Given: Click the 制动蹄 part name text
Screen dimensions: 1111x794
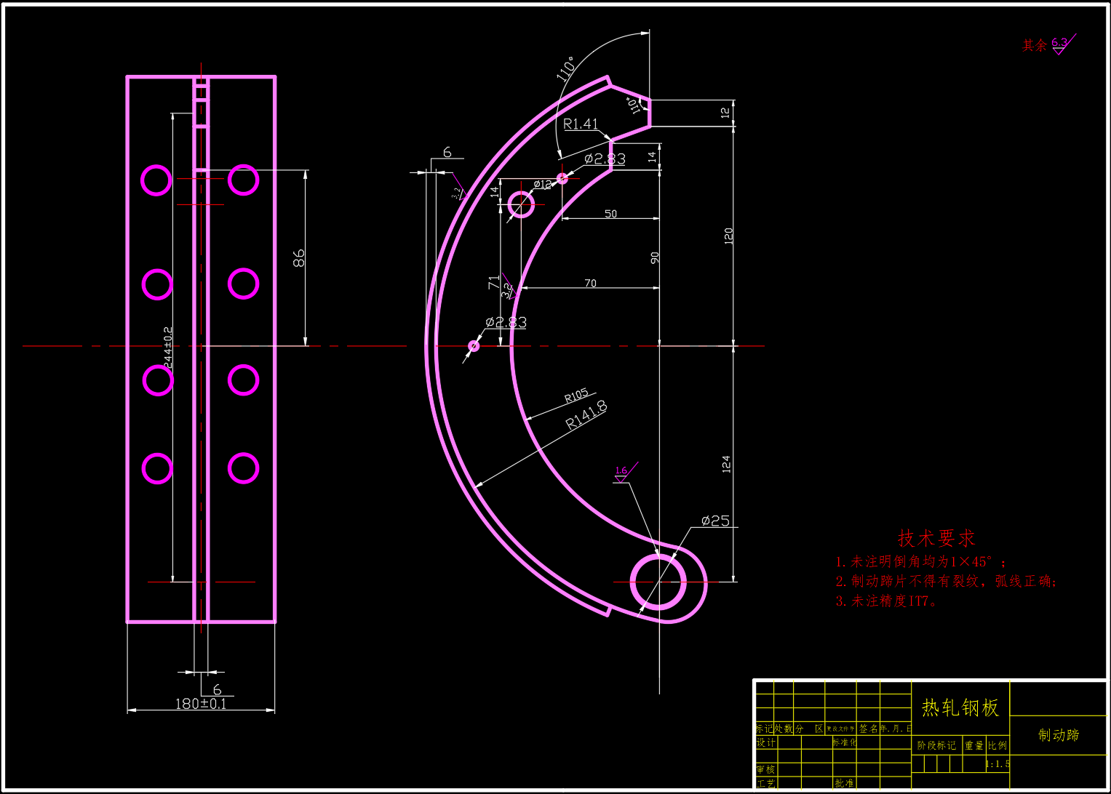Looking at the screenshot, I should coord(1059,735).
